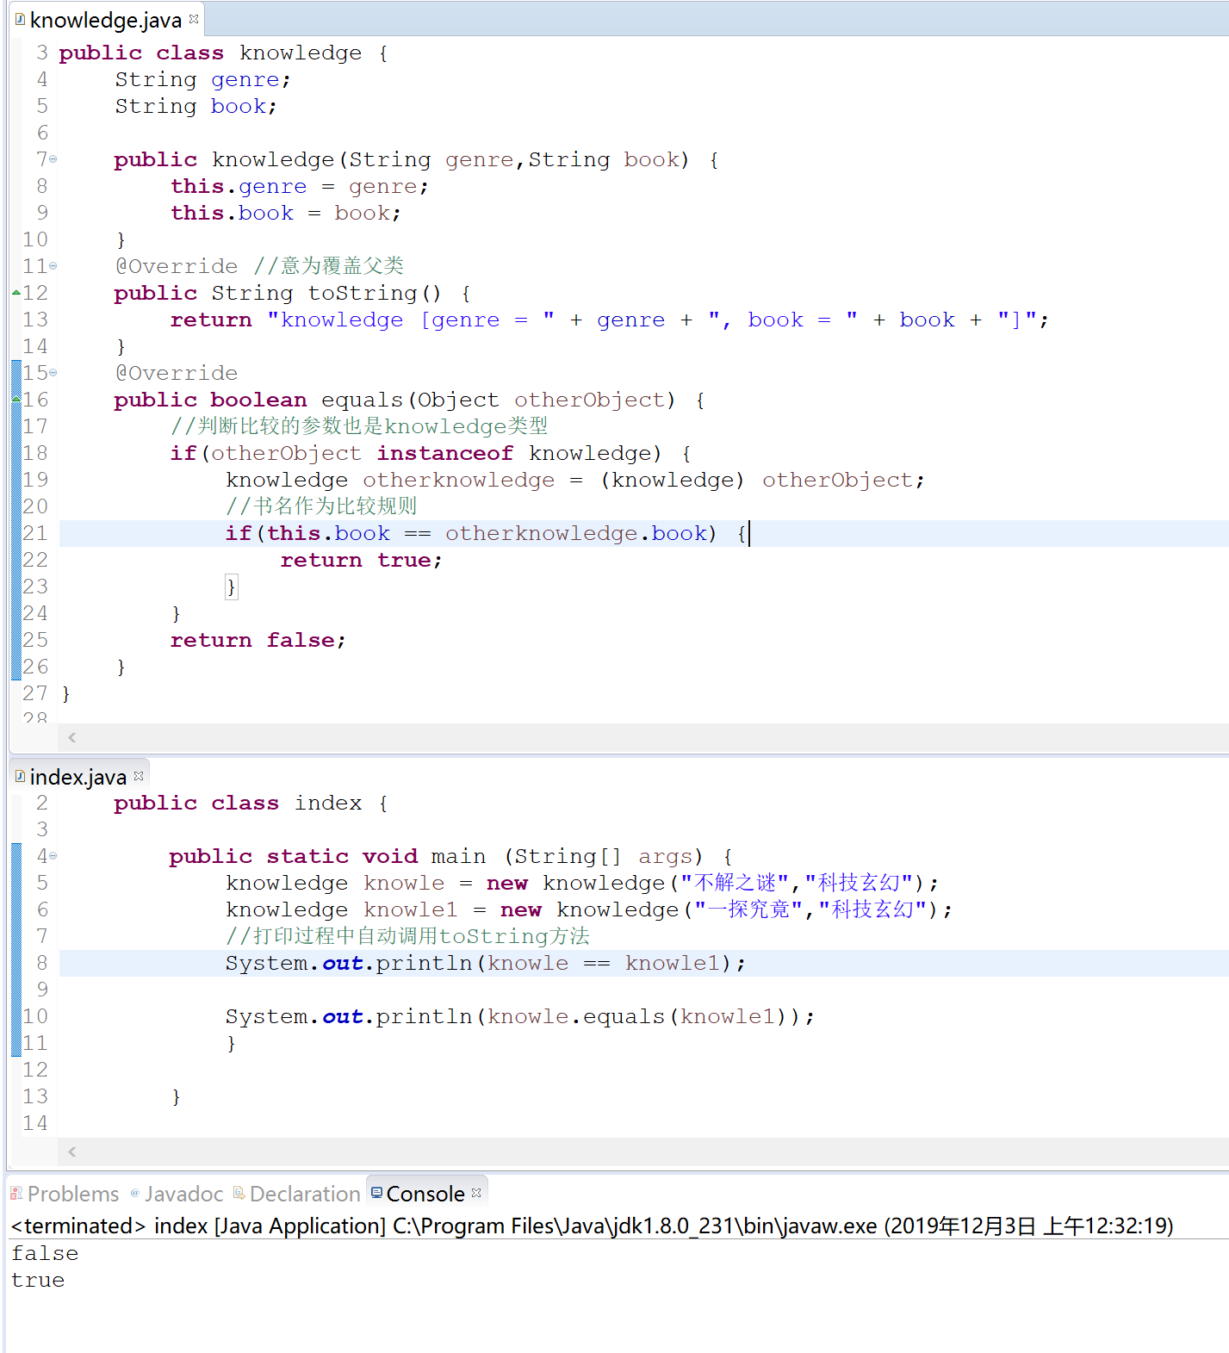Click the "String genre;" field declaration

click(203, 79)
